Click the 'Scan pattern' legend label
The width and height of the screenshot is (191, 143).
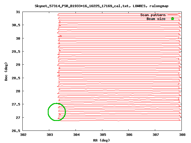(x=153, y=15)
